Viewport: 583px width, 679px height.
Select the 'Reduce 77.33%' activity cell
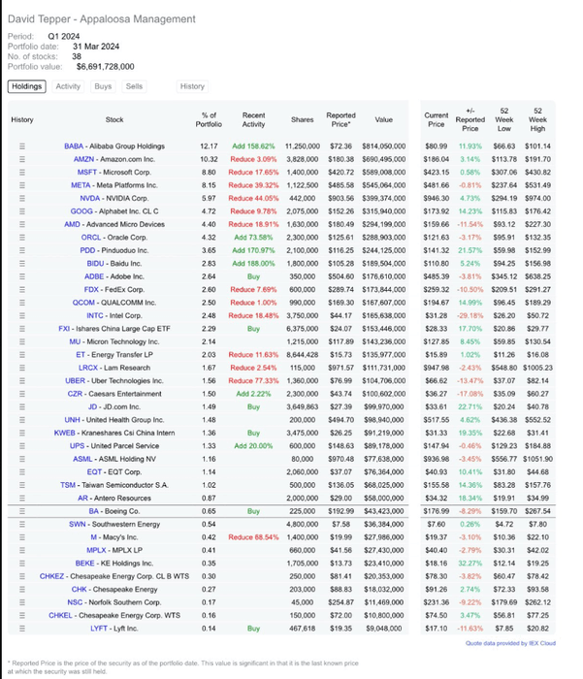tap(253, 380)
